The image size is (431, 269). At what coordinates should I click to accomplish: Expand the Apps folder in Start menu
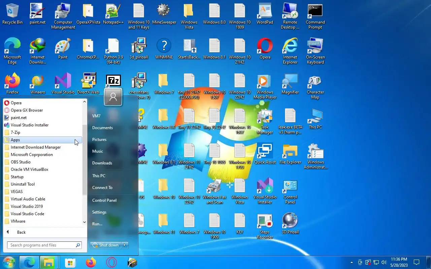coord(43,140)
